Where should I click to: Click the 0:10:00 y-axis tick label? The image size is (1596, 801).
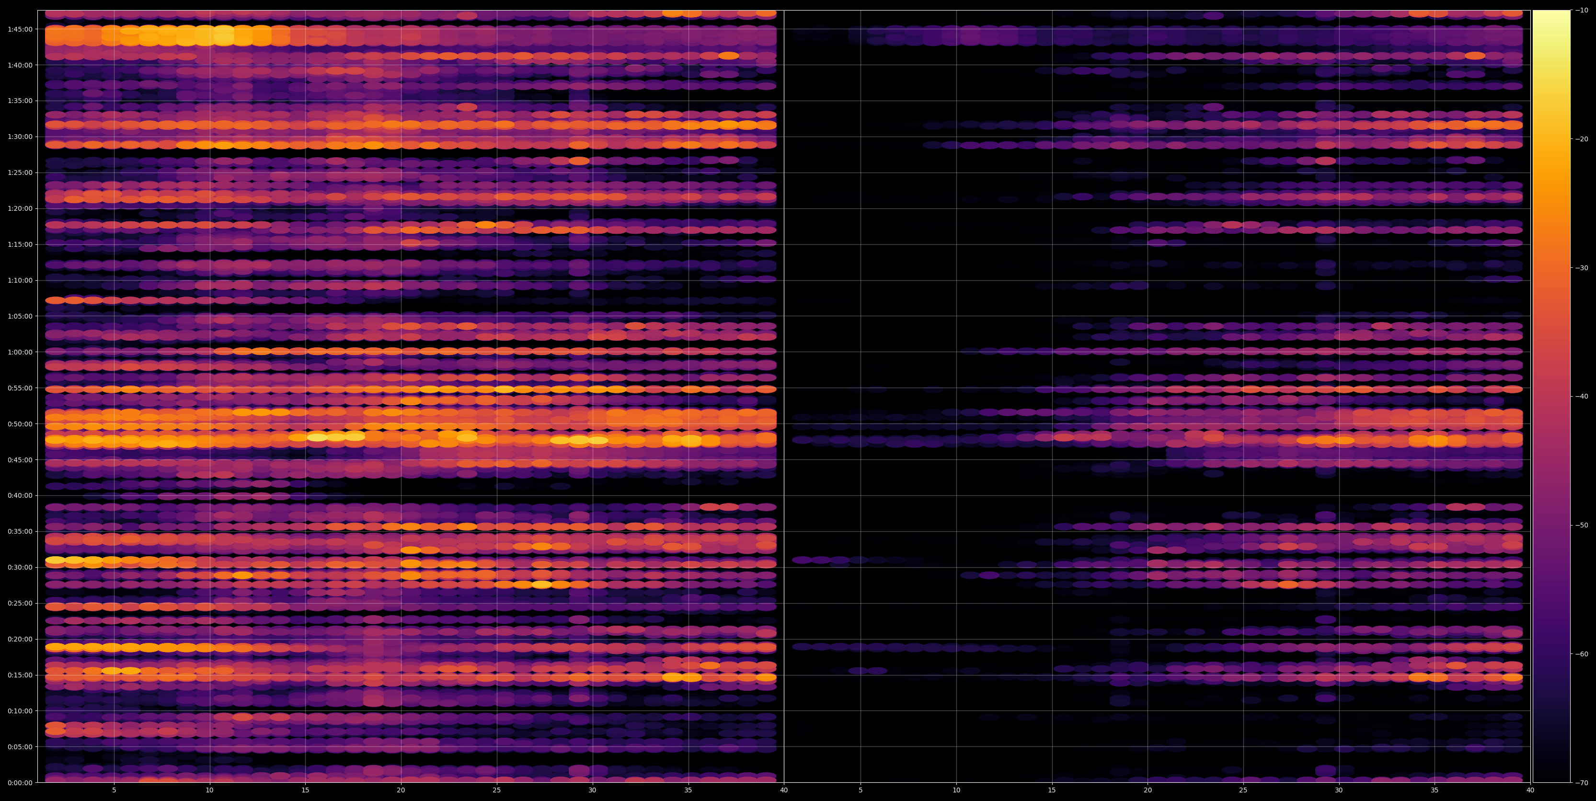[19, 710]
